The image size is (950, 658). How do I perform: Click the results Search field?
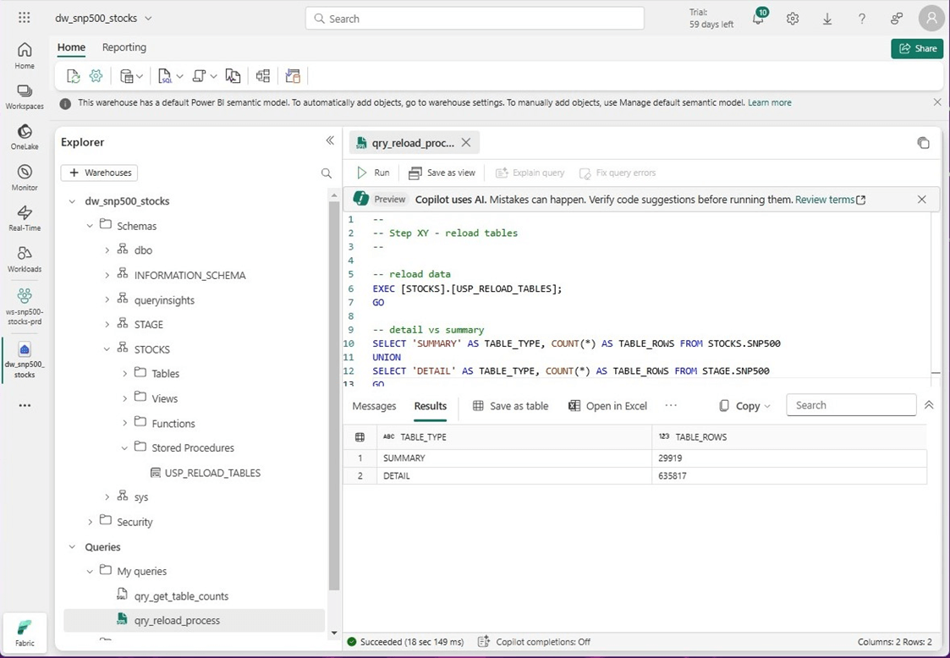pos(851,405)
